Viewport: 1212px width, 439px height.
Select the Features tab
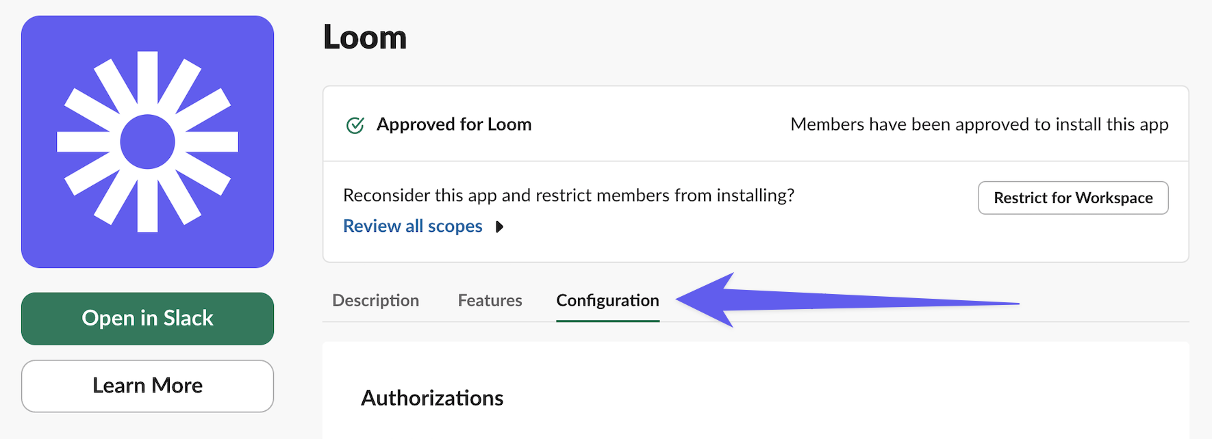490,301
